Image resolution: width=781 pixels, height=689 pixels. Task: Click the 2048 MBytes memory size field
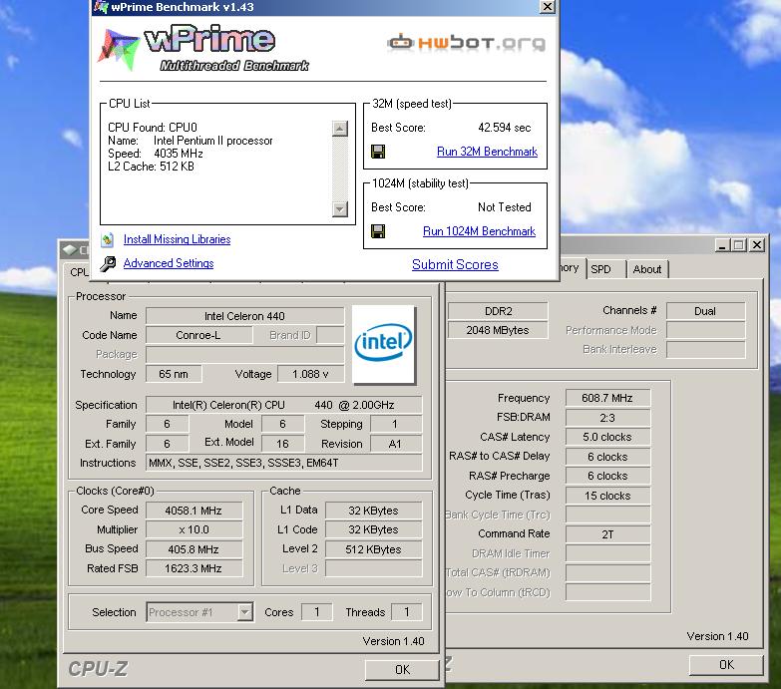pyautogui.click(x=498, y=330)
